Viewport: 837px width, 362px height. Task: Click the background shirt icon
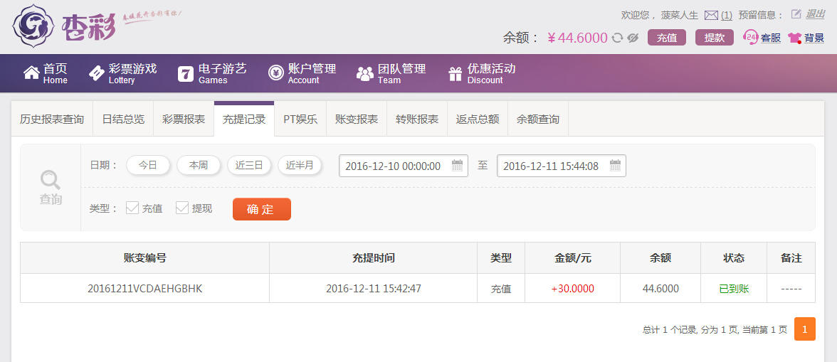[795, 38]
